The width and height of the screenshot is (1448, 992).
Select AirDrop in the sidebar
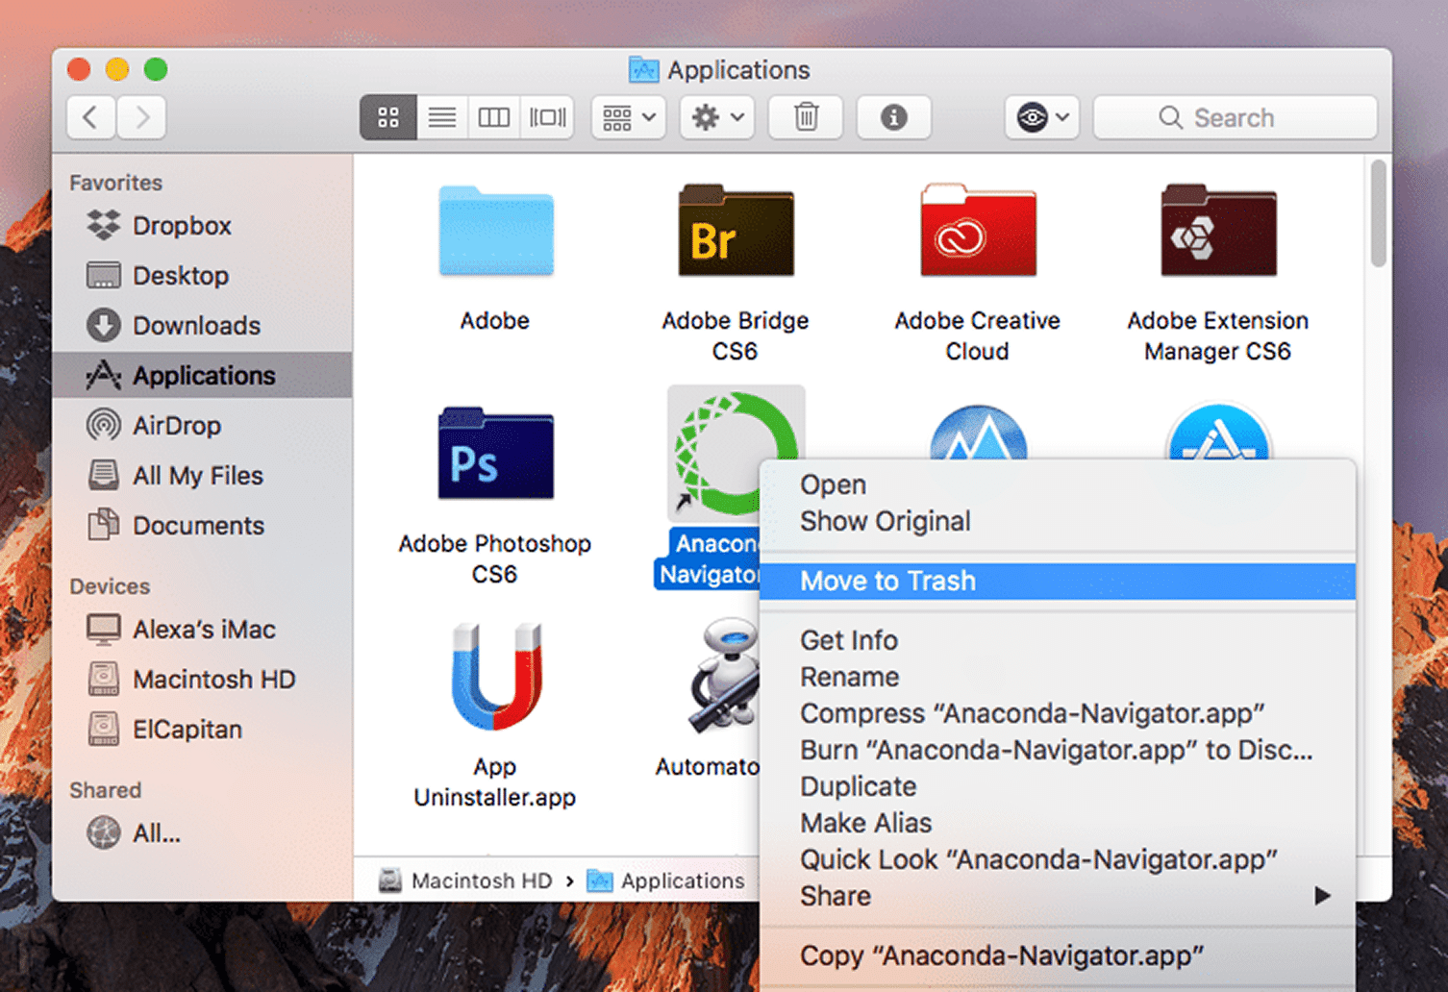179,425
